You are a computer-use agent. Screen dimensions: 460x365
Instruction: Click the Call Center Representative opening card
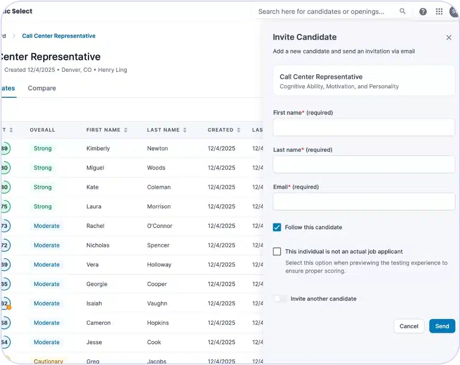(x=364, y=80)
